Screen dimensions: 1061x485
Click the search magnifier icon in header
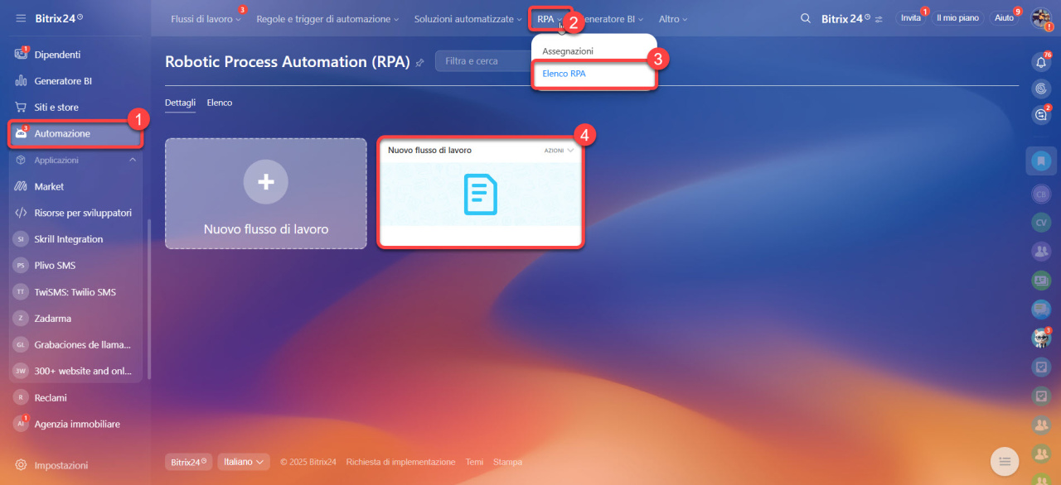pos(806,18)
